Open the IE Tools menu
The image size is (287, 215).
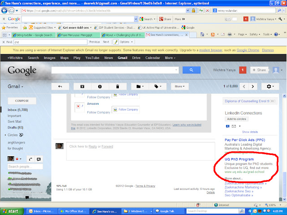click(267, 34)
